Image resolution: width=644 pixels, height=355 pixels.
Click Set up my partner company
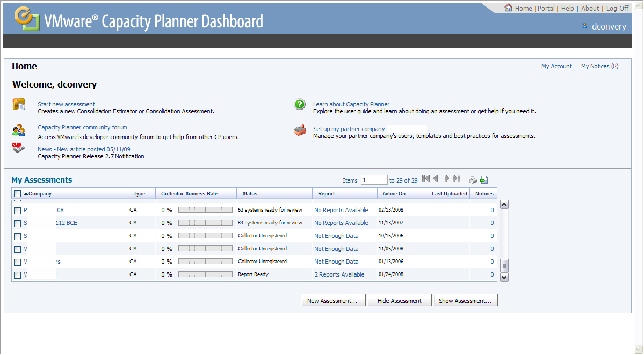[x=349, y=129]
